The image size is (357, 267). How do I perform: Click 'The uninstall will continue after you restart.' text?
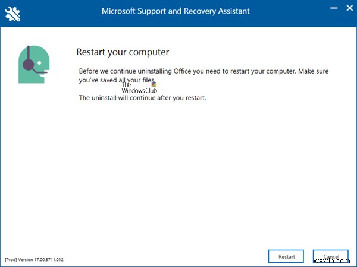[x=142, y=98]
